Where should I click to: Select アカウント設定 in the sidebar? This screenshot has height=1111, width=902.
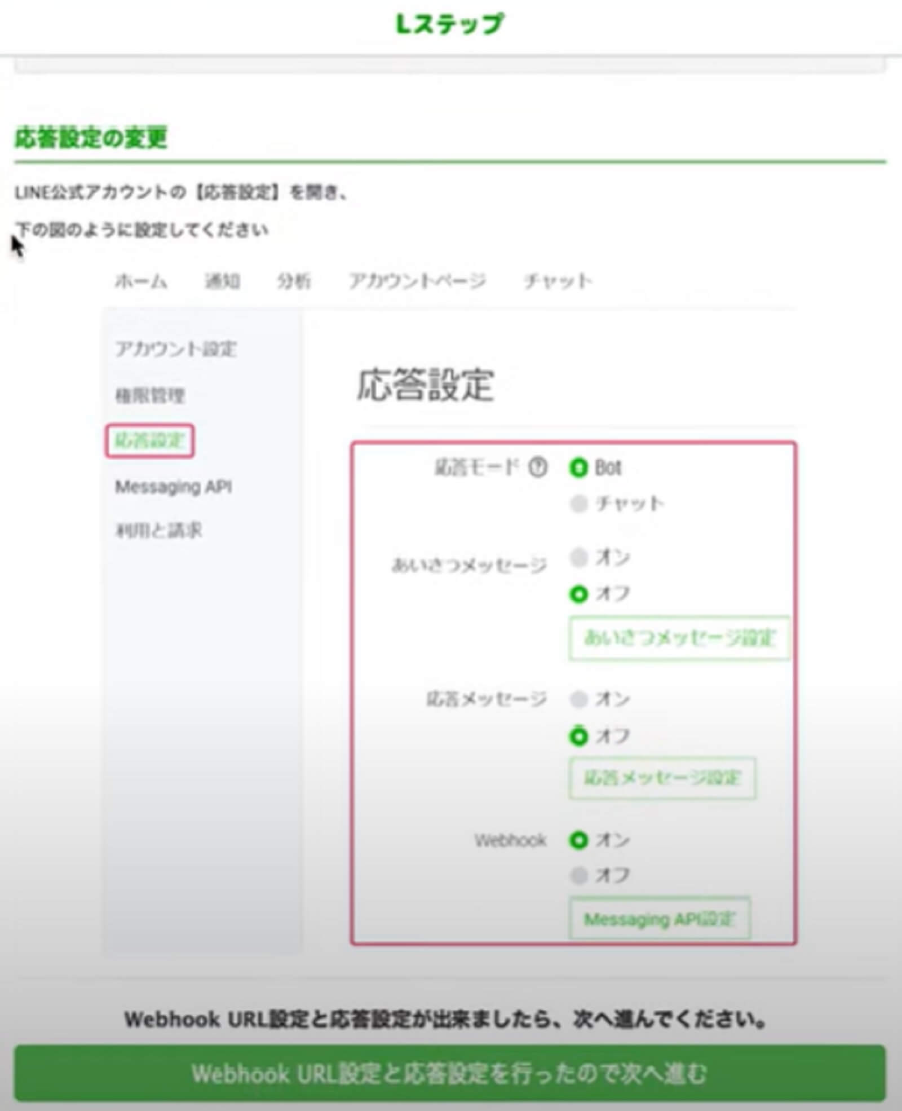[175, 349]
